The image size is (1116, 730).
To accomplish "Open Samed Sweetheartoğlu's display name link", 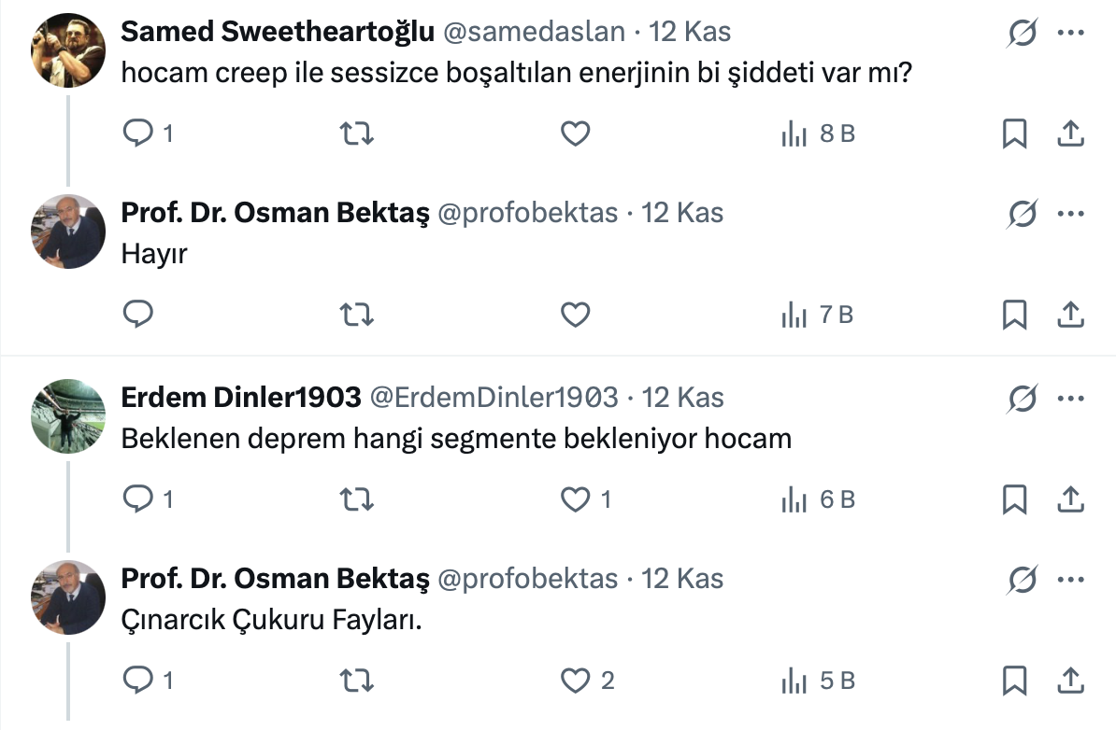I will tap(278, 32).
